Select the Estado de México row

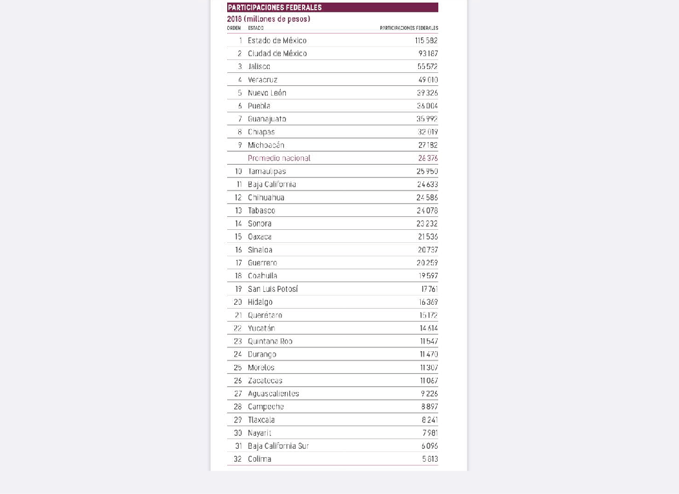click(x=332, y=41)
